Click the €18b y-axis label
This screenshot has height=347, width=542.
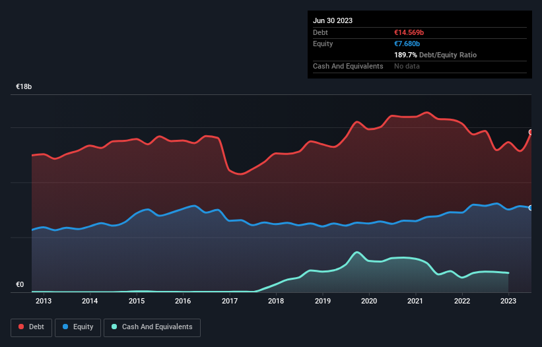[24, 86]
